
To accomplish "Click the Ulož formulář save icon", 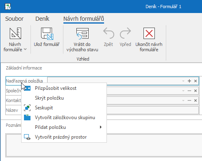I will [x=47, y=34].
